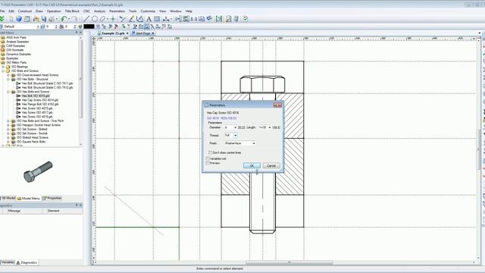The height and width of the screenshot is (273, 485).
Task: Switch to the Start Page tab
Action: coord(143,33)
